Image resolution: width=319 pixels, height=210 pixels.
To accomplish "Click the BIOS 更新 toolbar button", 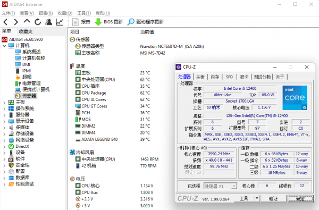I will tap(109, 22).
